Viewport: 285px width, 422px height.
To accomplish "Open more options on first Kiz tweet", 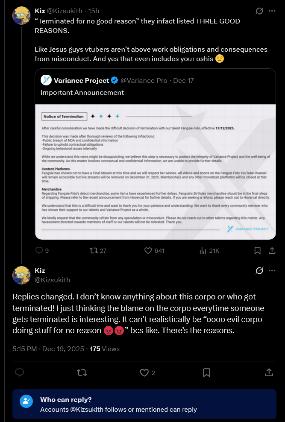I will click(272, 11).
